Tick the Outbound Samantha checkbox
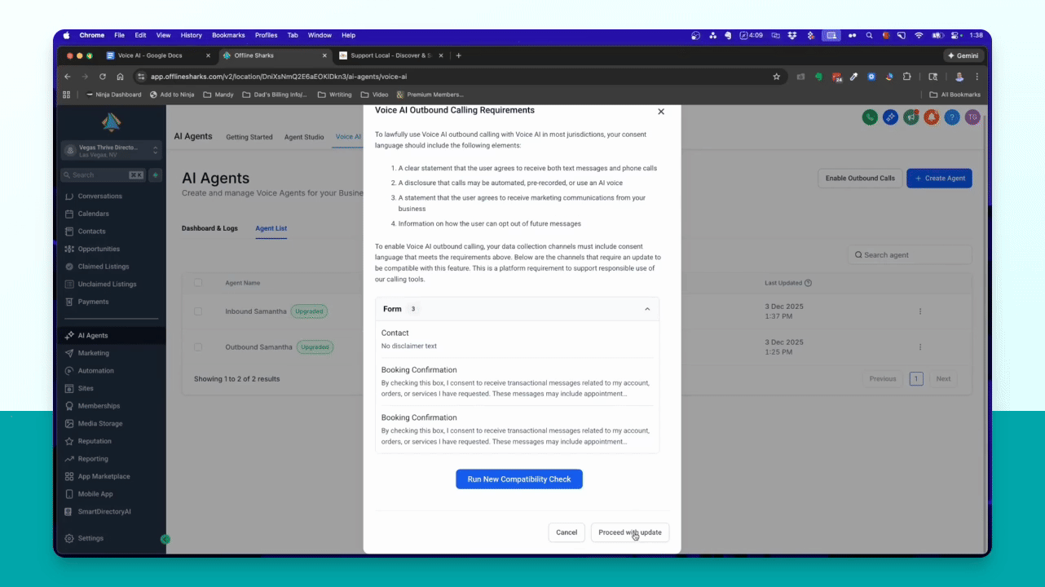 [198, 347]
